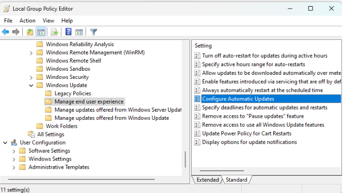Maximize the Local Group Policy Editor window
This screenshot has width=344, height=193.
point(311,9)
